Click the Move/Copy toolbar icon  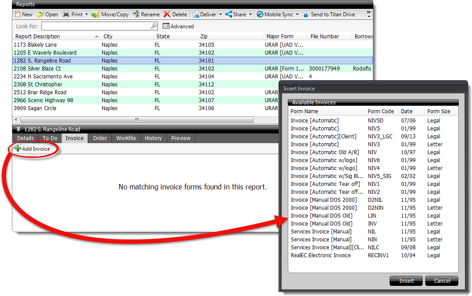pyautogui.click(x=95, y=15)
